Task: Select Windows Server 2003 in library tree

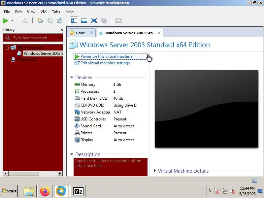Action: (x=43, y=53)
